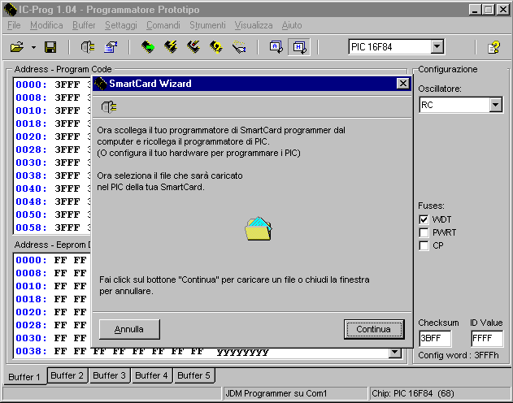Switch to Buffer 4 tab

tap(151, 375)
